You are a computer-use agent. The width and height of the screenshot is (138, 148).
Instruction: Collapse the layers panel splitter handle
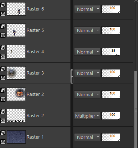(72, 76)
